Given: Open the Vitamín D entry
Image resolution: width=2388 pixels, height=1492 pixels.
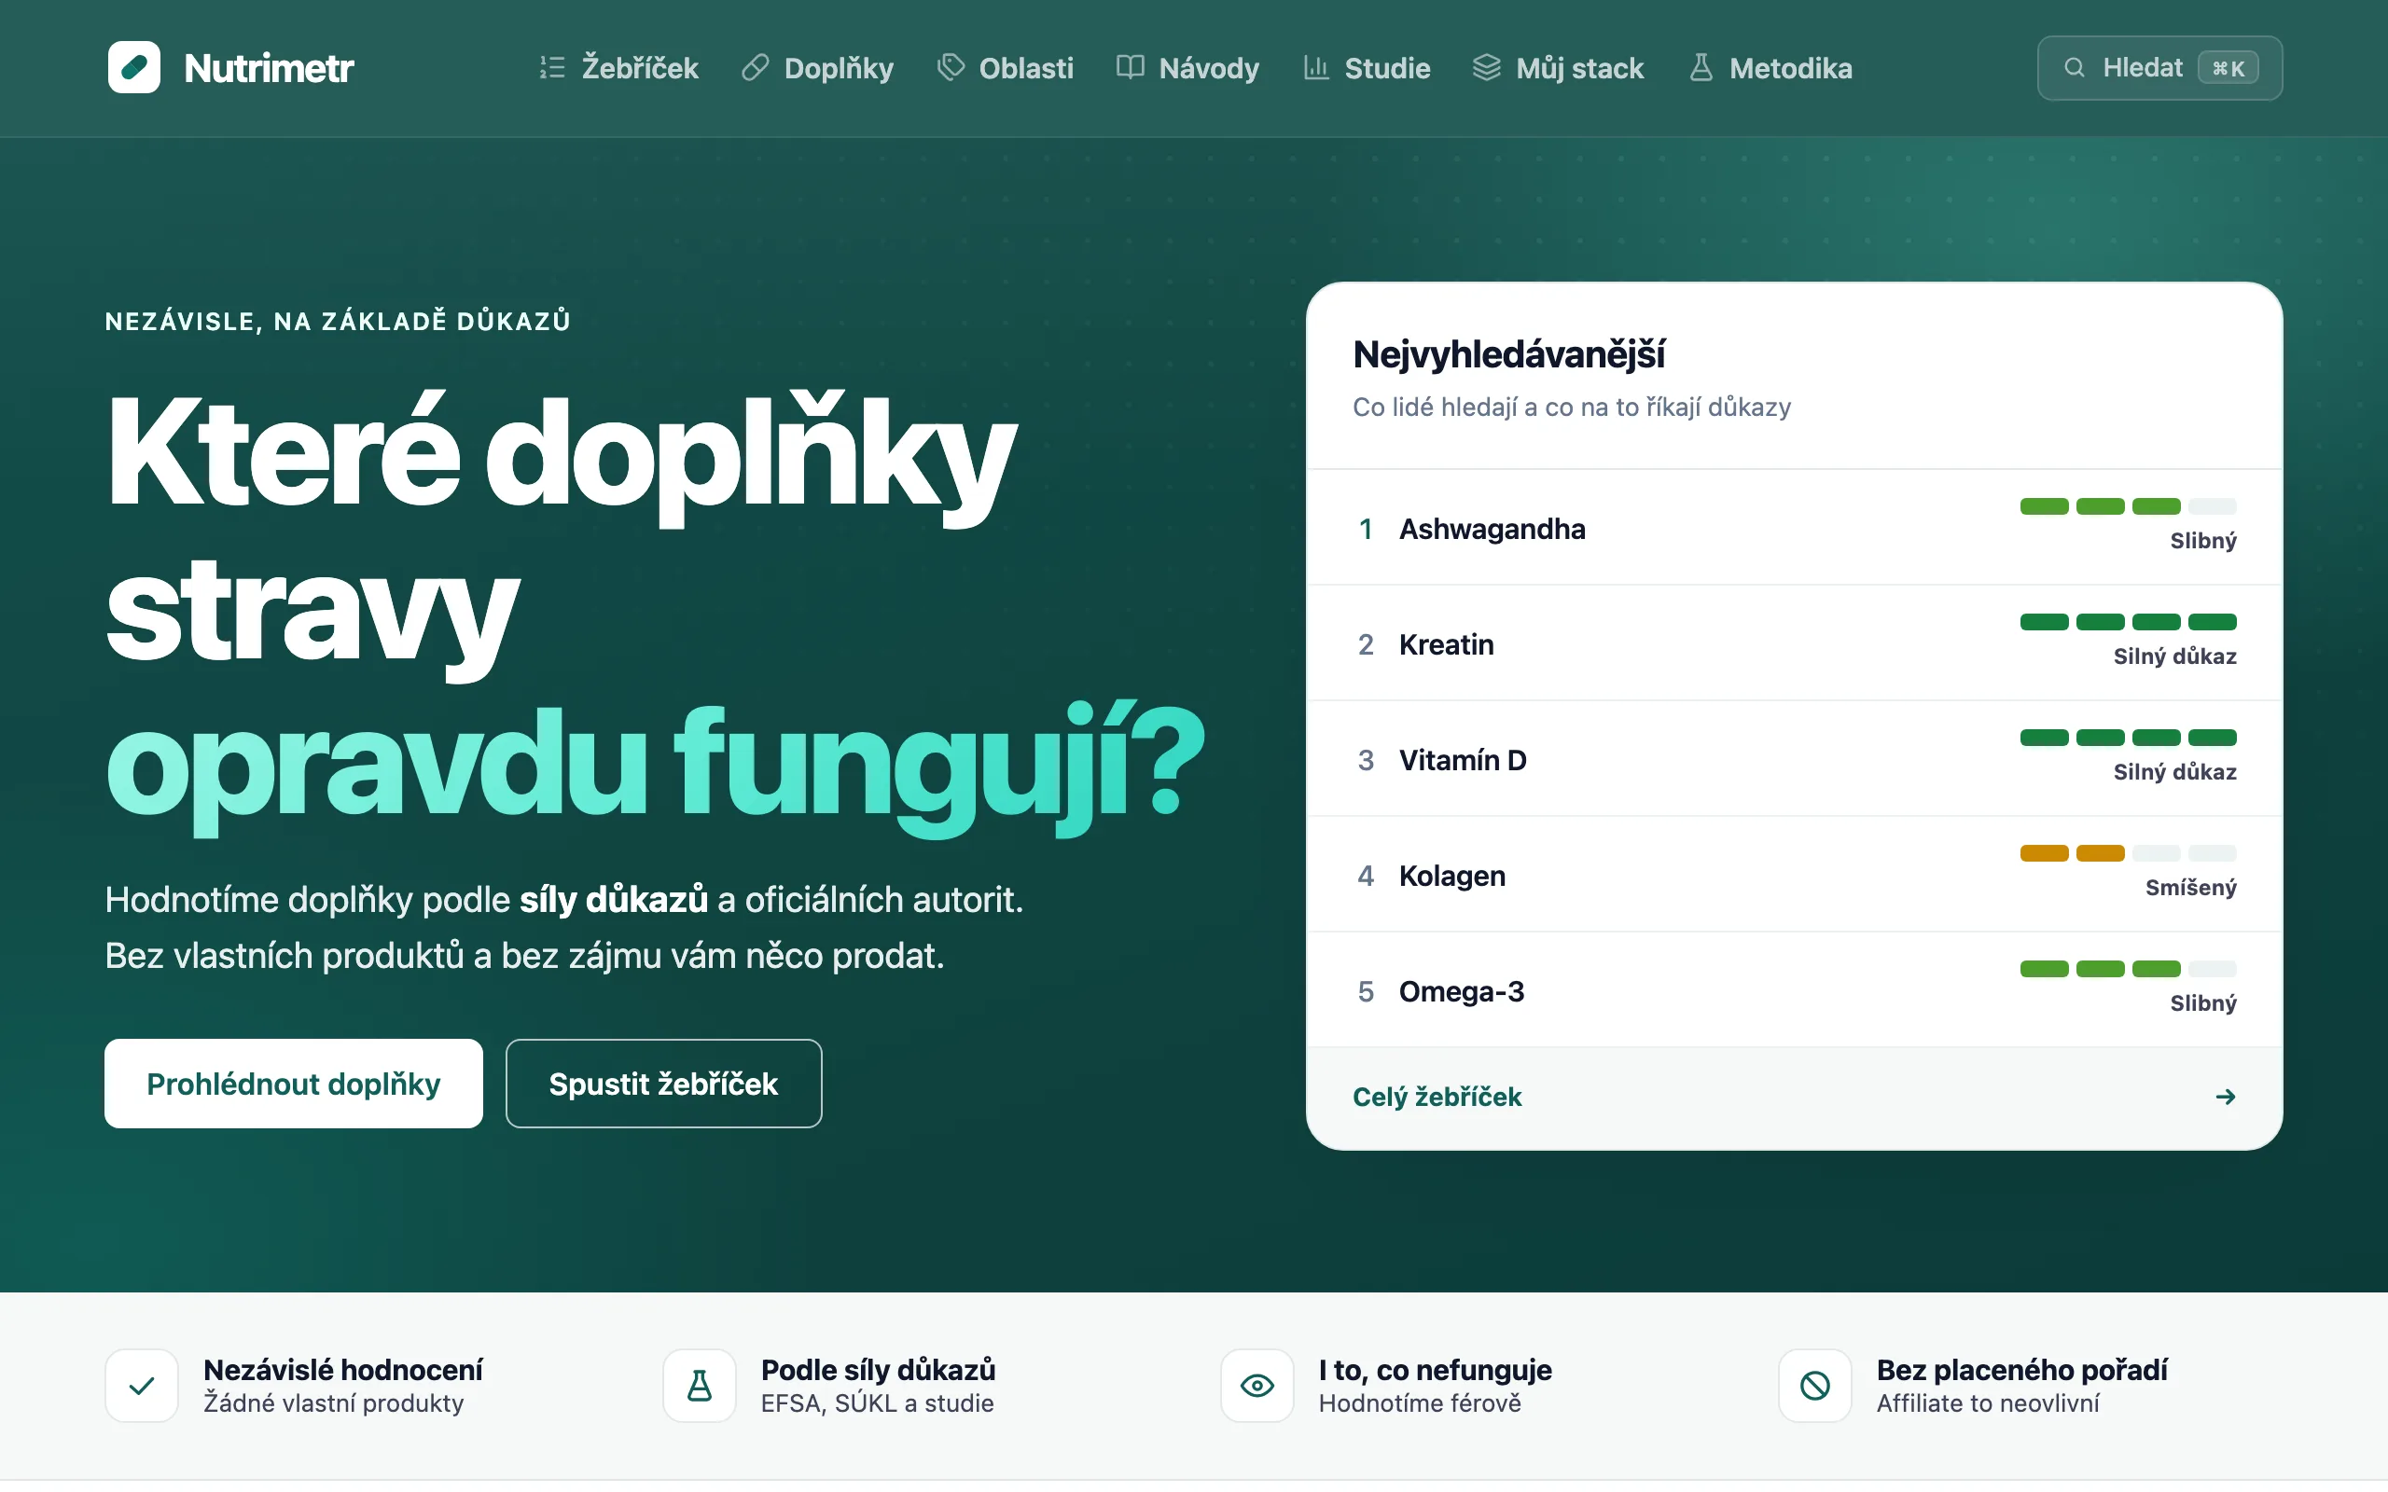Looking at the screenshot, I should [1463, 760].
